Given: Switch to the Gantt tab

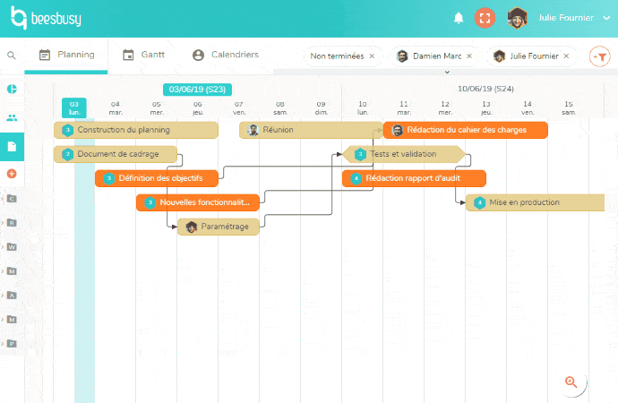Looking at the screenshot, I should (143, 55).
